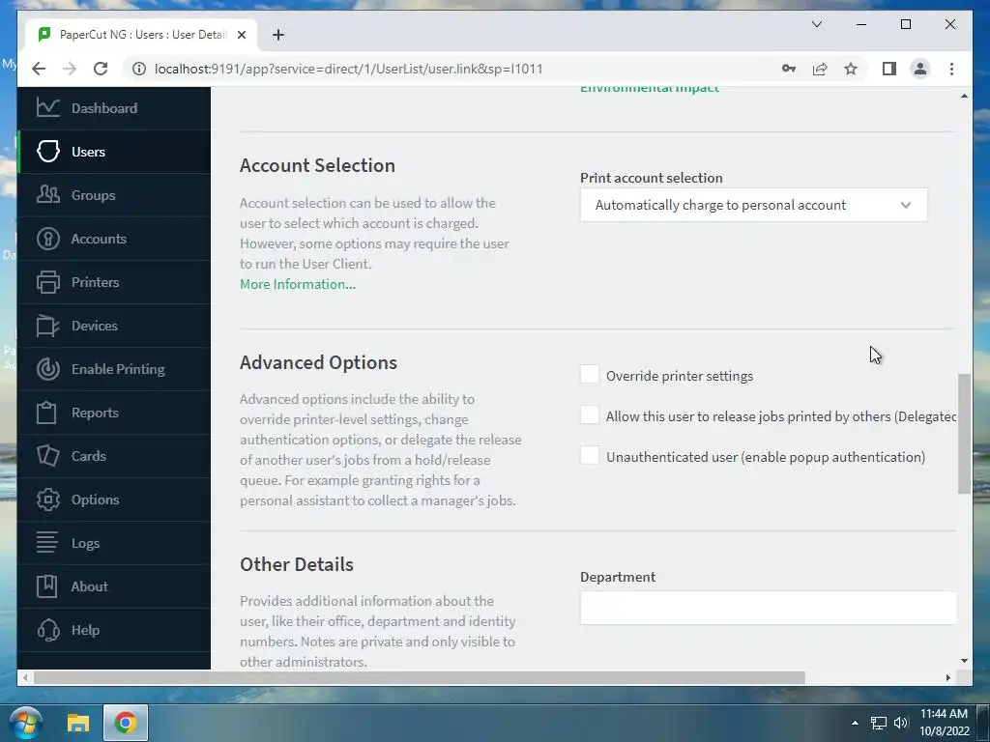Open the Chrome profile avatar
This screenshot has height=742, width=990.
tap(920, 69)
